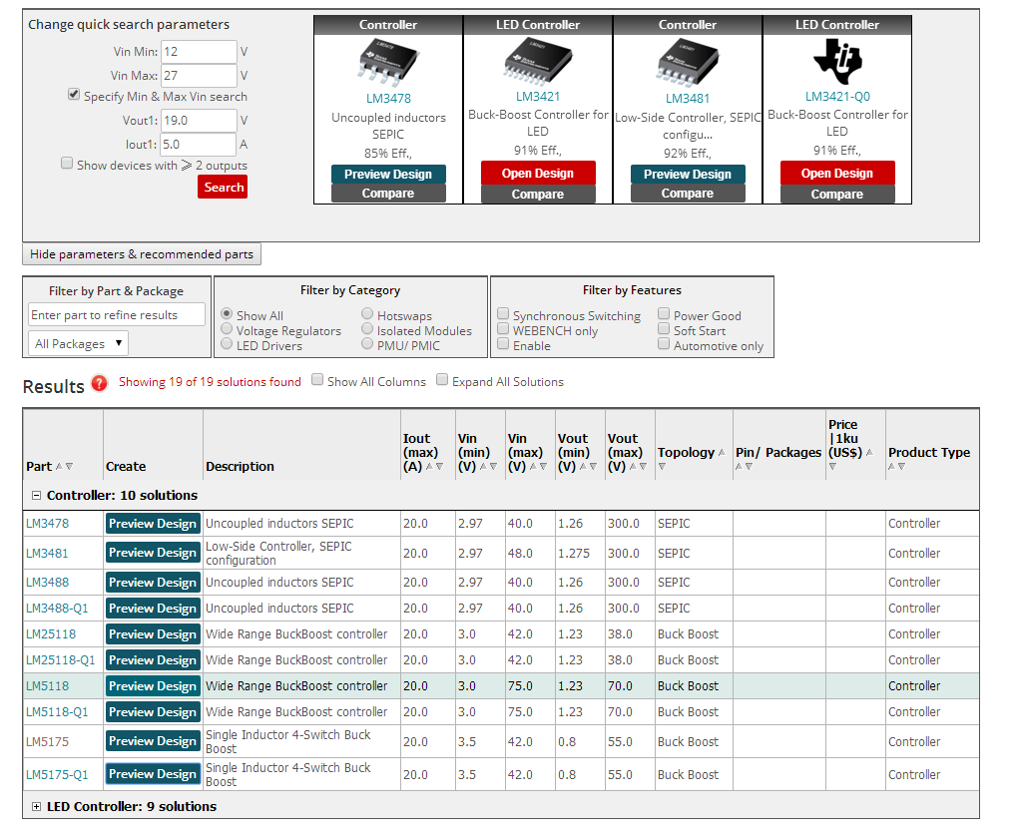Sort by Iout (max) column arrows
This screenshot has width=1023, height=828.
434,467
